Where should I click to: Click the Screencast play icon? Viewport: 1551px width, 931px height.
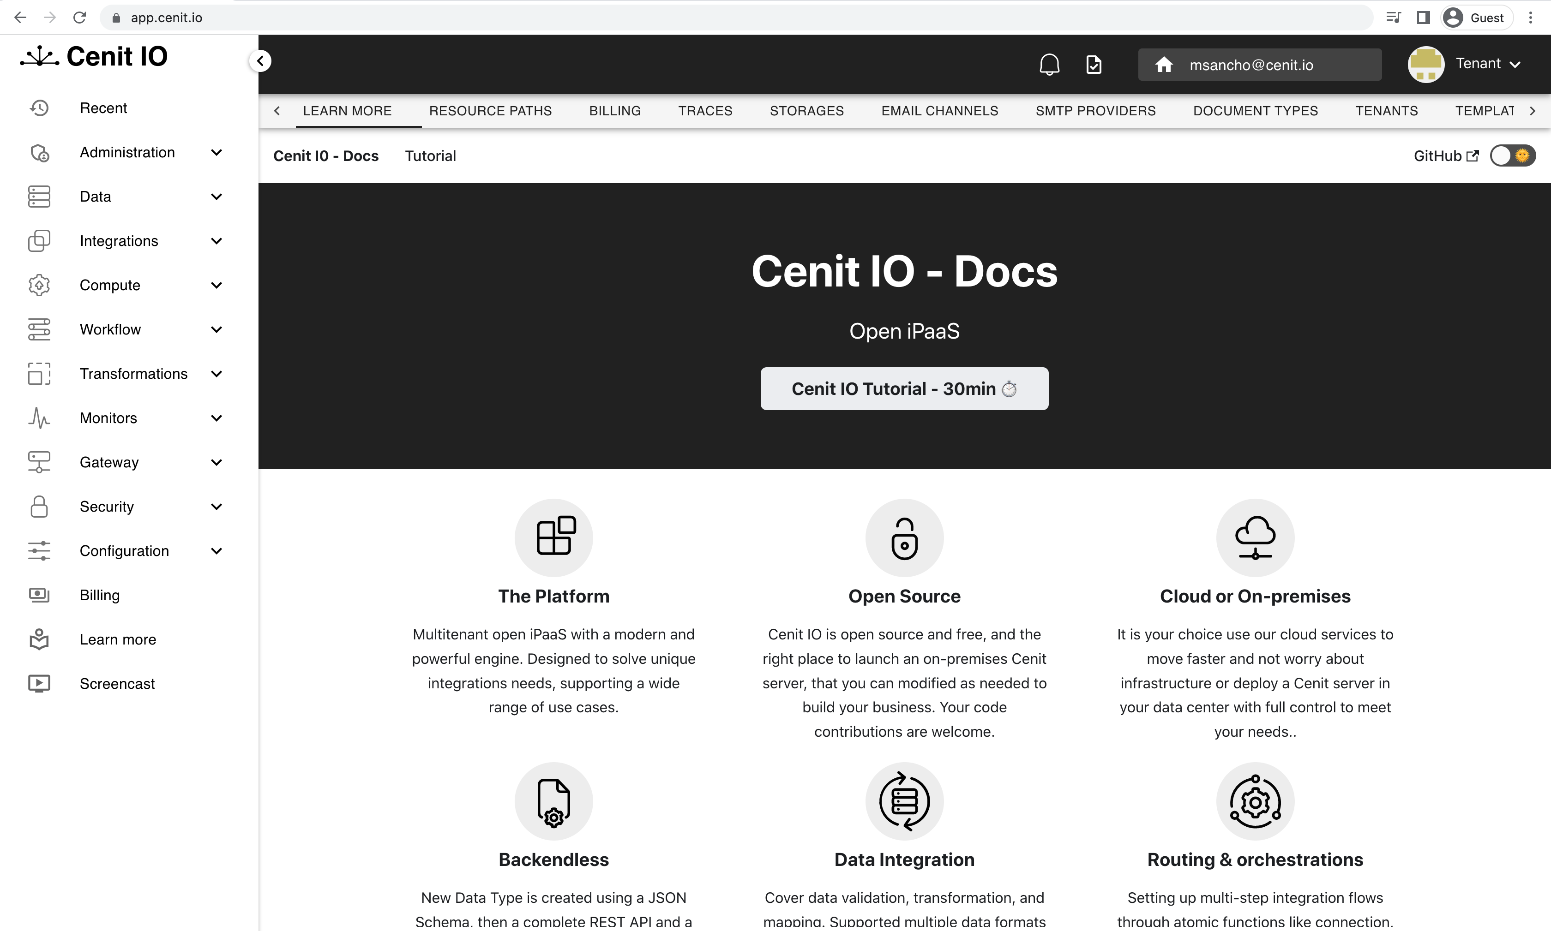39,684
